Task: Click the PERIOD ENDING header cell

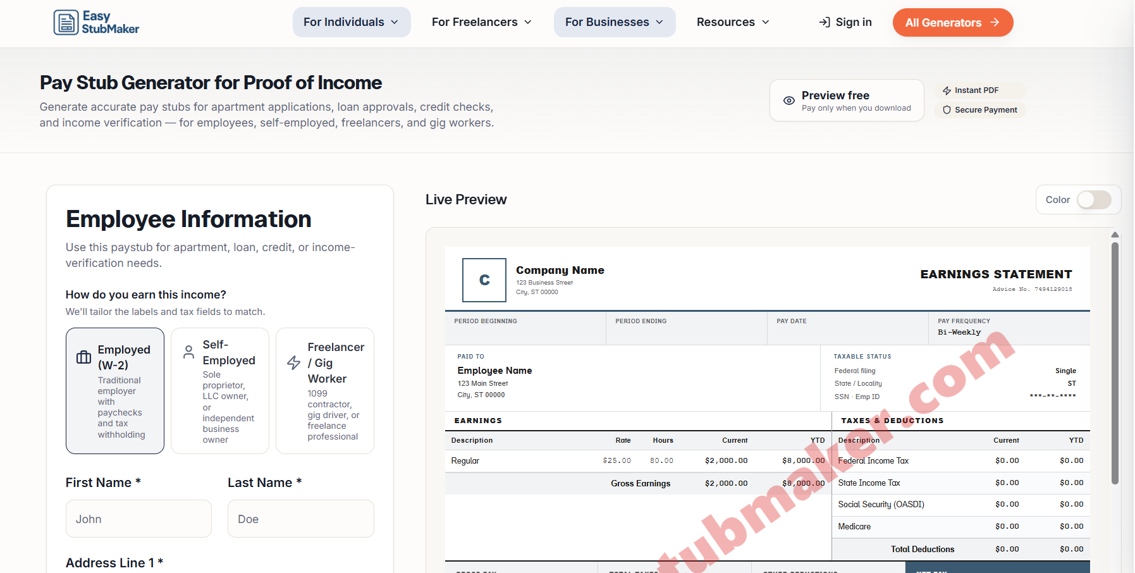Action: click(x=687, y=328)
